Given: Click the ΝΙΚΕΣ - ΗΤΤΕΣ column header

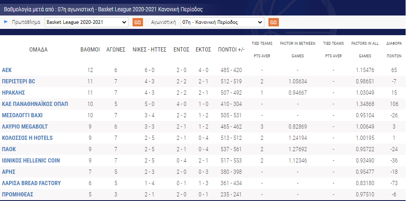Looking at the screenshot, I should (x=149, y=49).
